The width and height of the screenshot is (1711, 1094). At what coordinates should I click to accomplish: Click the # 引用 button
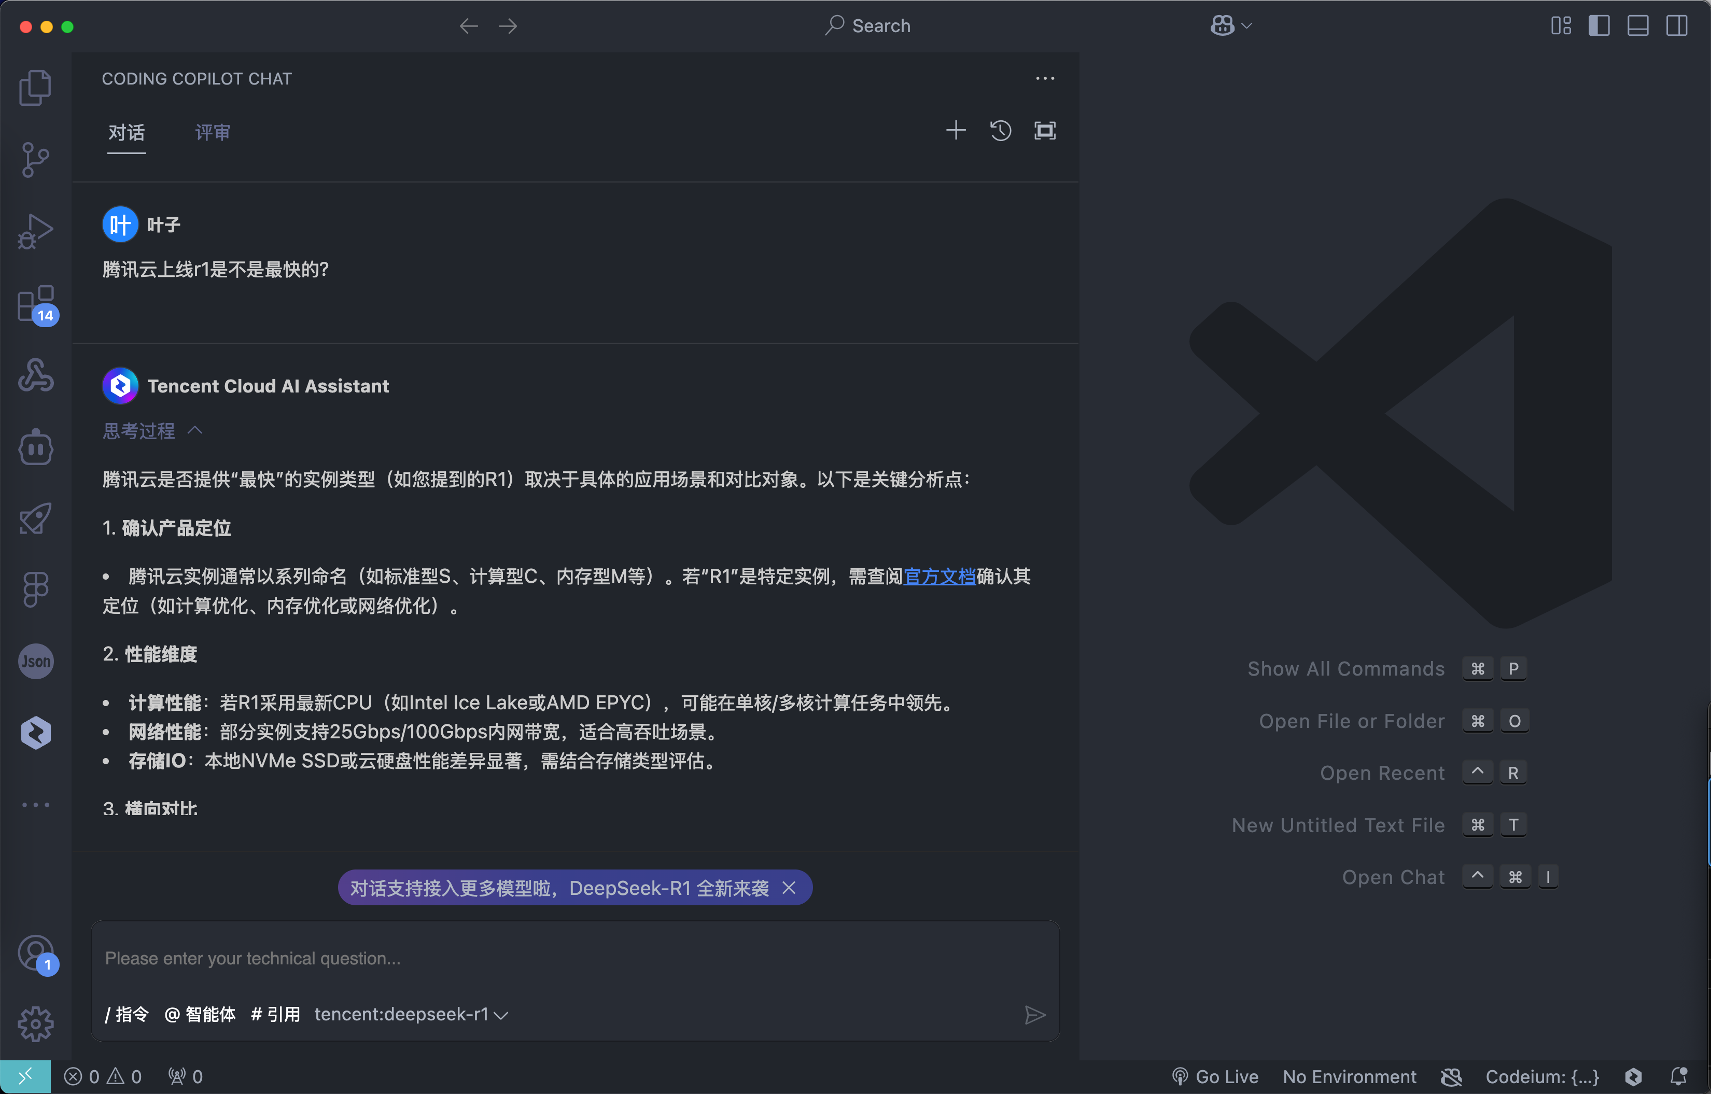[x=276, y=1015]
